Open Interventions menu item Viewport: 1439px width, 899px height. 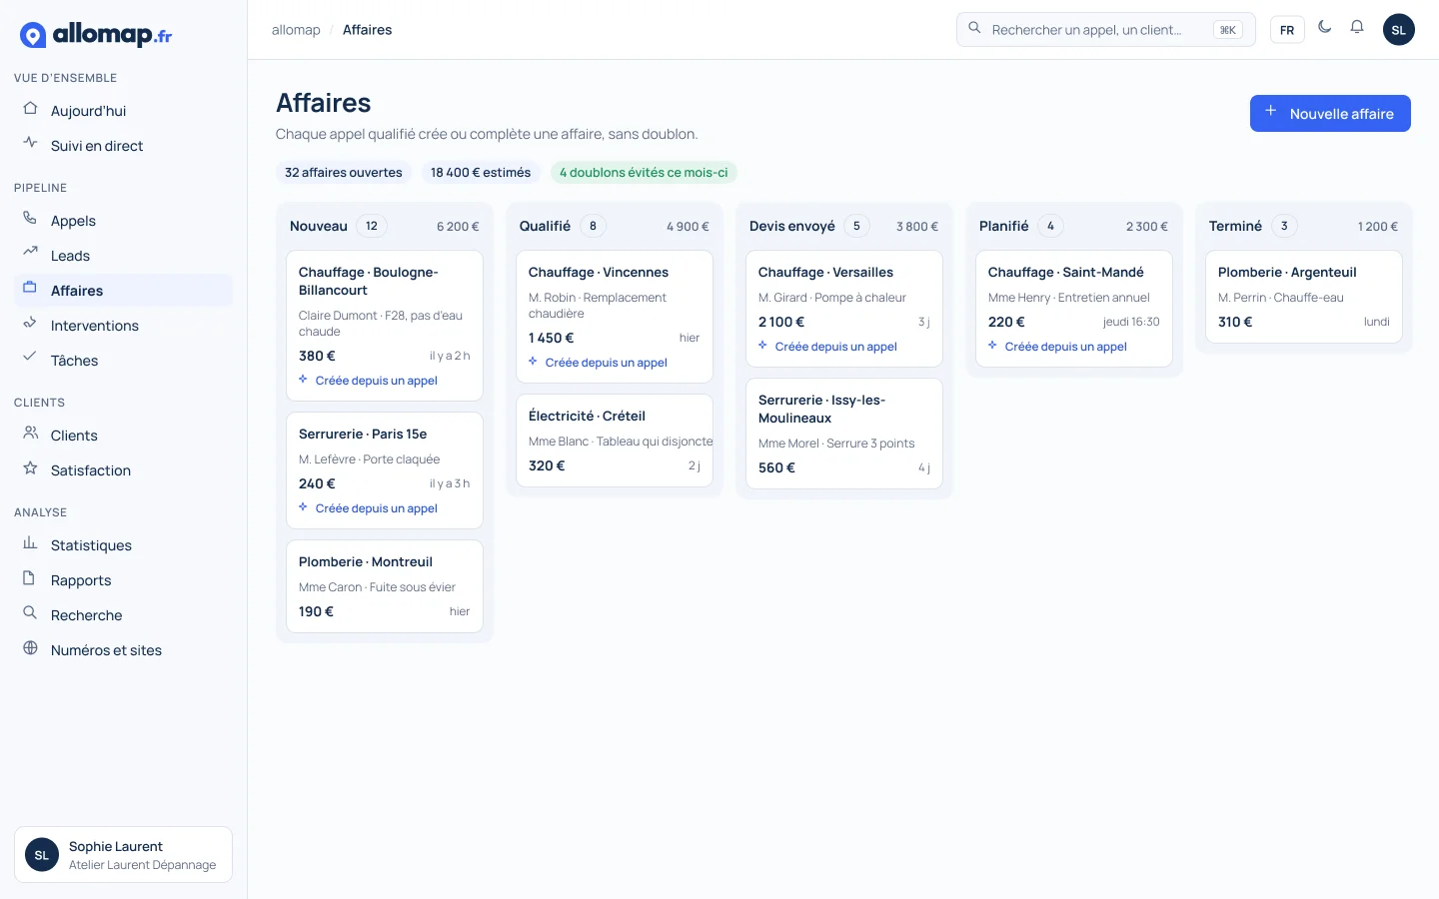(123, 326)
